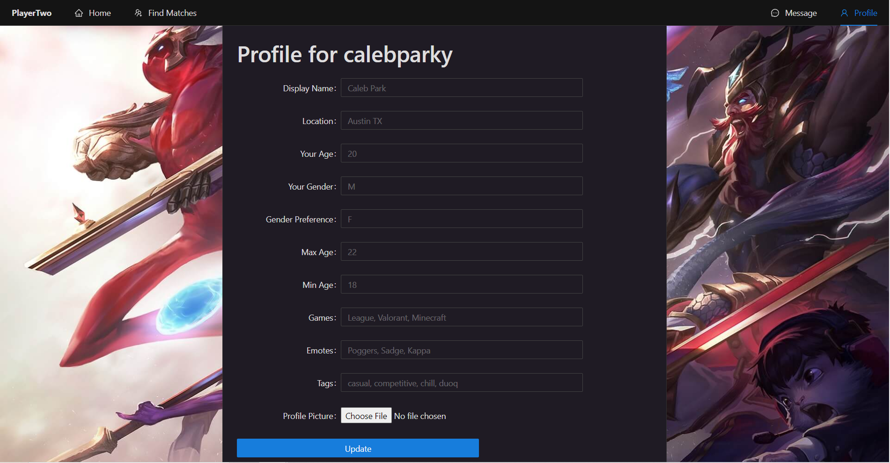Click the PlayerTwo logo

click(32, 13)
